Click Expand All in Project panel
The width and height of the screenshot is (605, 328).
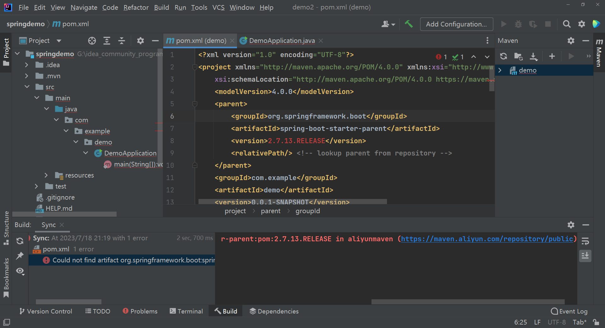pyautogui.click(x=107, y=41)
